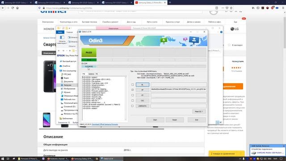Click the CSC file path field
Viewport: 286px width, 161px height.
(179, 100)
